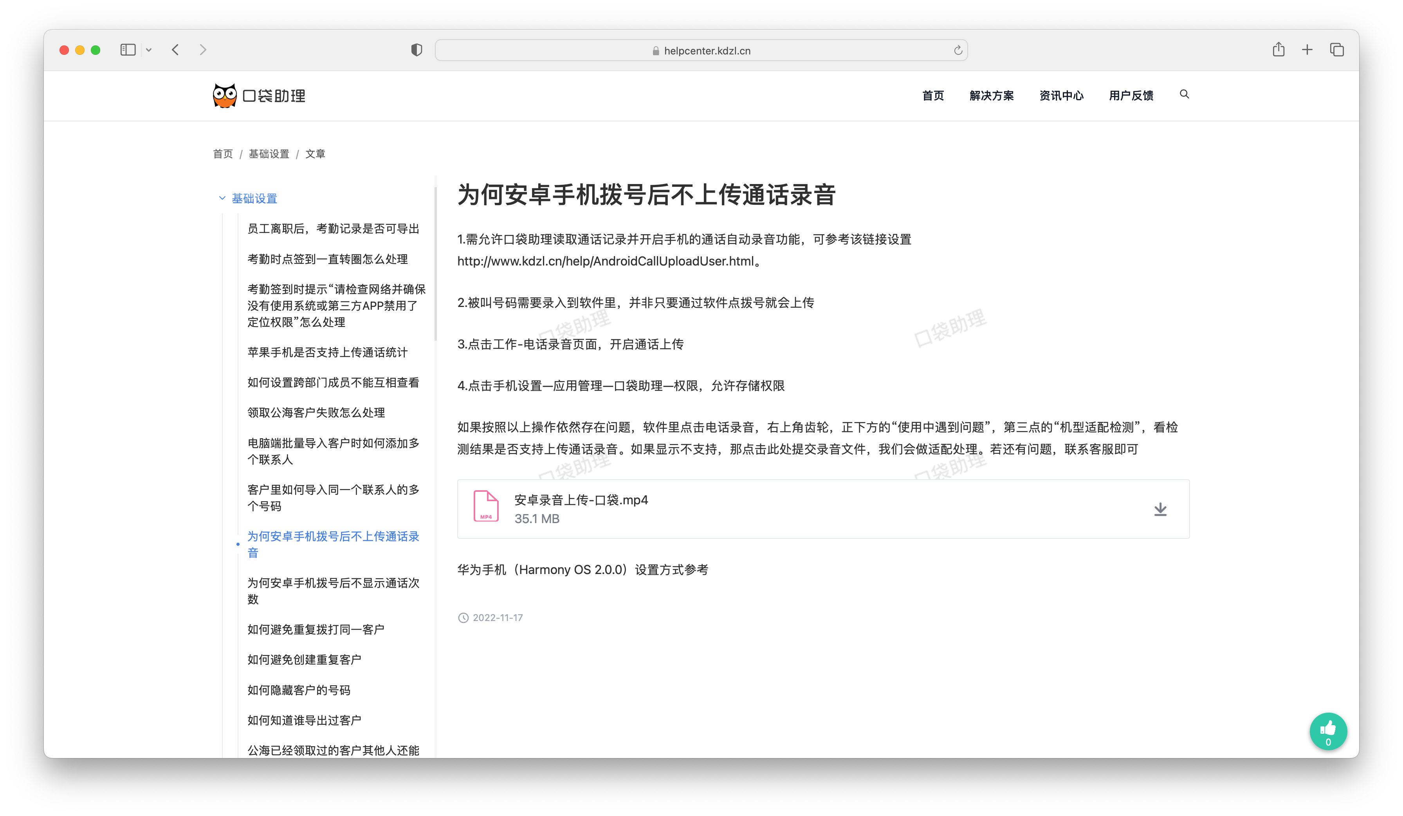The image size is (1403, 816).
Task: Click the 安卓录音上传-口袋.mp4 file name
Action: 581,500
